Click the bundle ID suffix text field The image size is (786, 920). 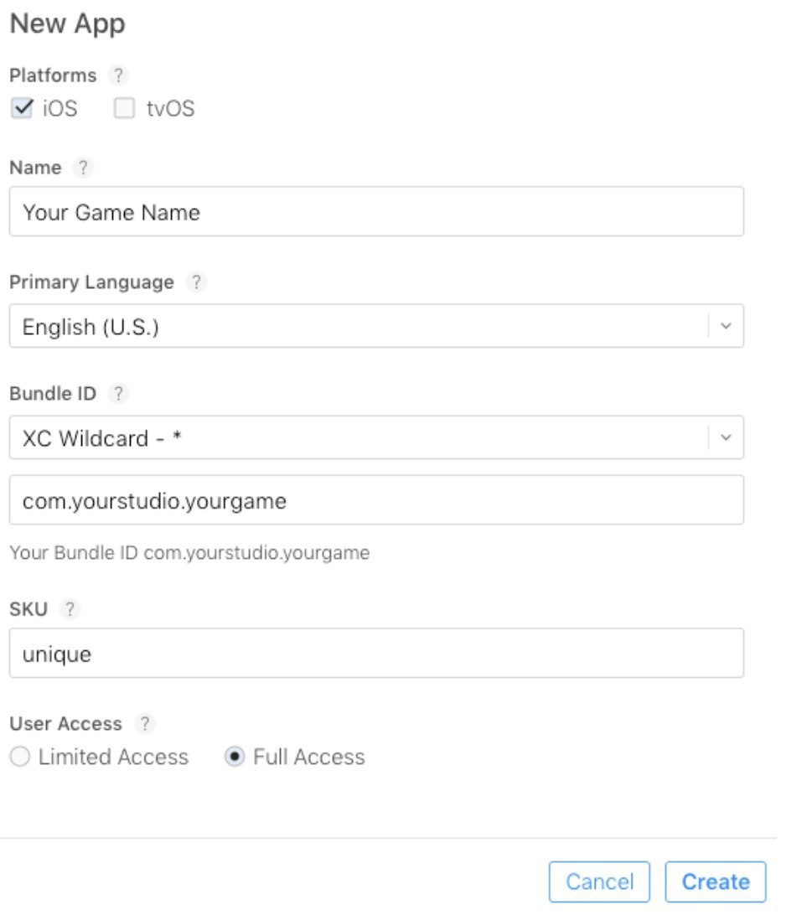tap(376, 500)
